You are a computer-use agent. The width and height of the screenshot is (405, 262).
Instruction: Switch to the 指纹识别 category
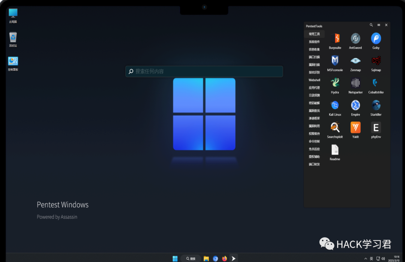tap(314, 72)
